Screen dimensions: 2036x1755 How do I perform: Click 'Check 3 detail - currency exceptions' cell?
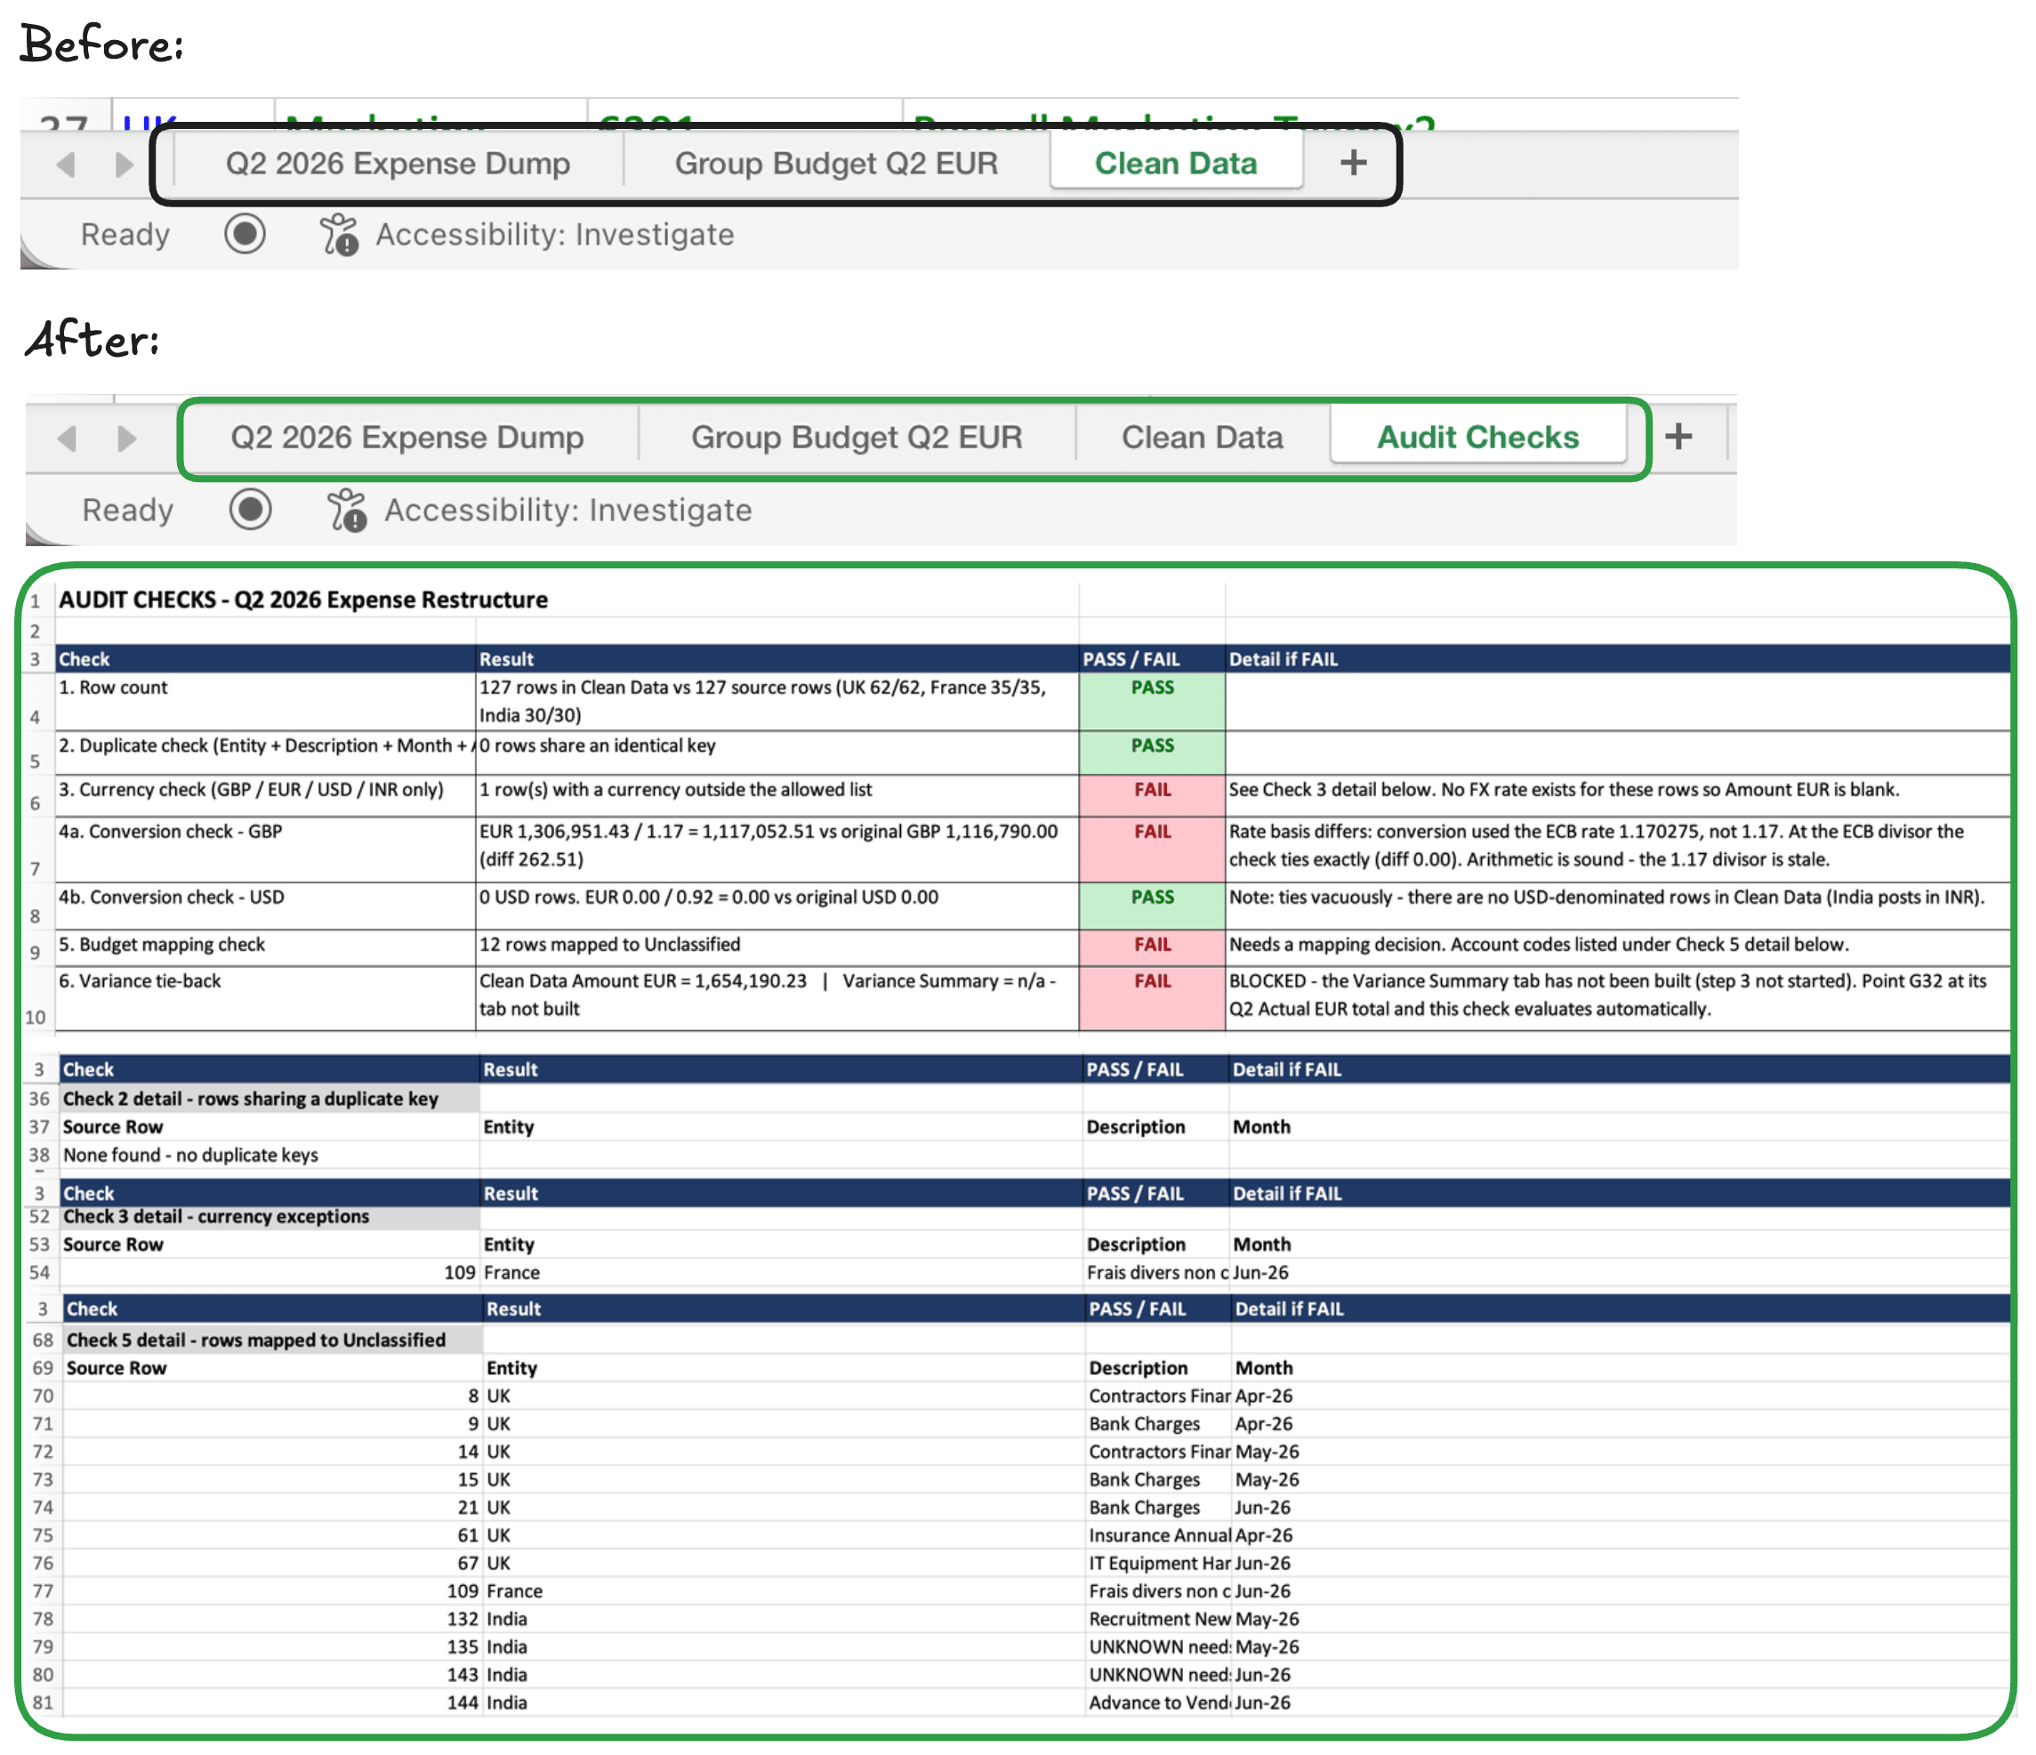pyautogui.click(x=270, y=1217)
